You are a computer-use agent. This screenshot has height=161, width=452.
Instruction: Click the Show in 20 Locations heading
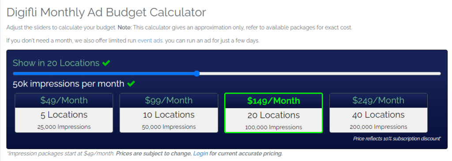[x=56, y=63]
